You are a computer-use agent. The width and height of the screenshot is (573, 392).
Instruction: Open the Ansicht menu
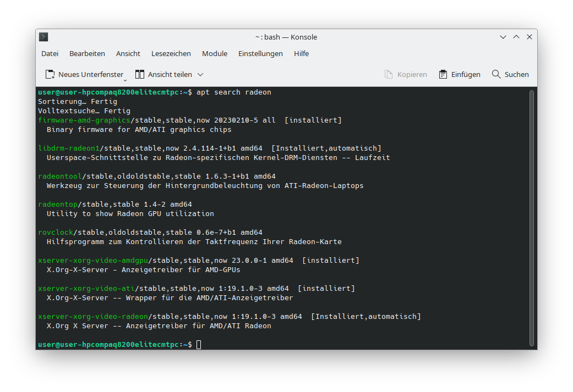pos(128,53)
